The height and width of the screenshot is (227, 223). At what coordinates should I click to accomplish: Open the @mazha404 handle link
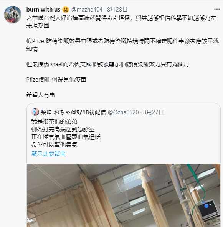pos(87,10)
